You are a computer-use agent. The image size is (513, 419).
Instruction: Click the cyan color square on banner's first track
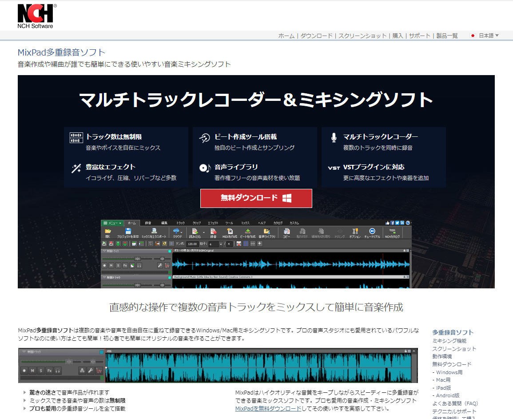pos(170,251)
